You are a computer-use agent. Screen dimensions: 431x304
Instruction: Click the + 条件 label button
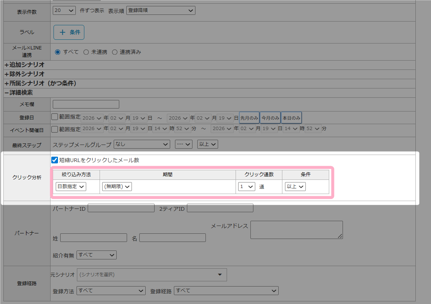(x=69, y=32)
